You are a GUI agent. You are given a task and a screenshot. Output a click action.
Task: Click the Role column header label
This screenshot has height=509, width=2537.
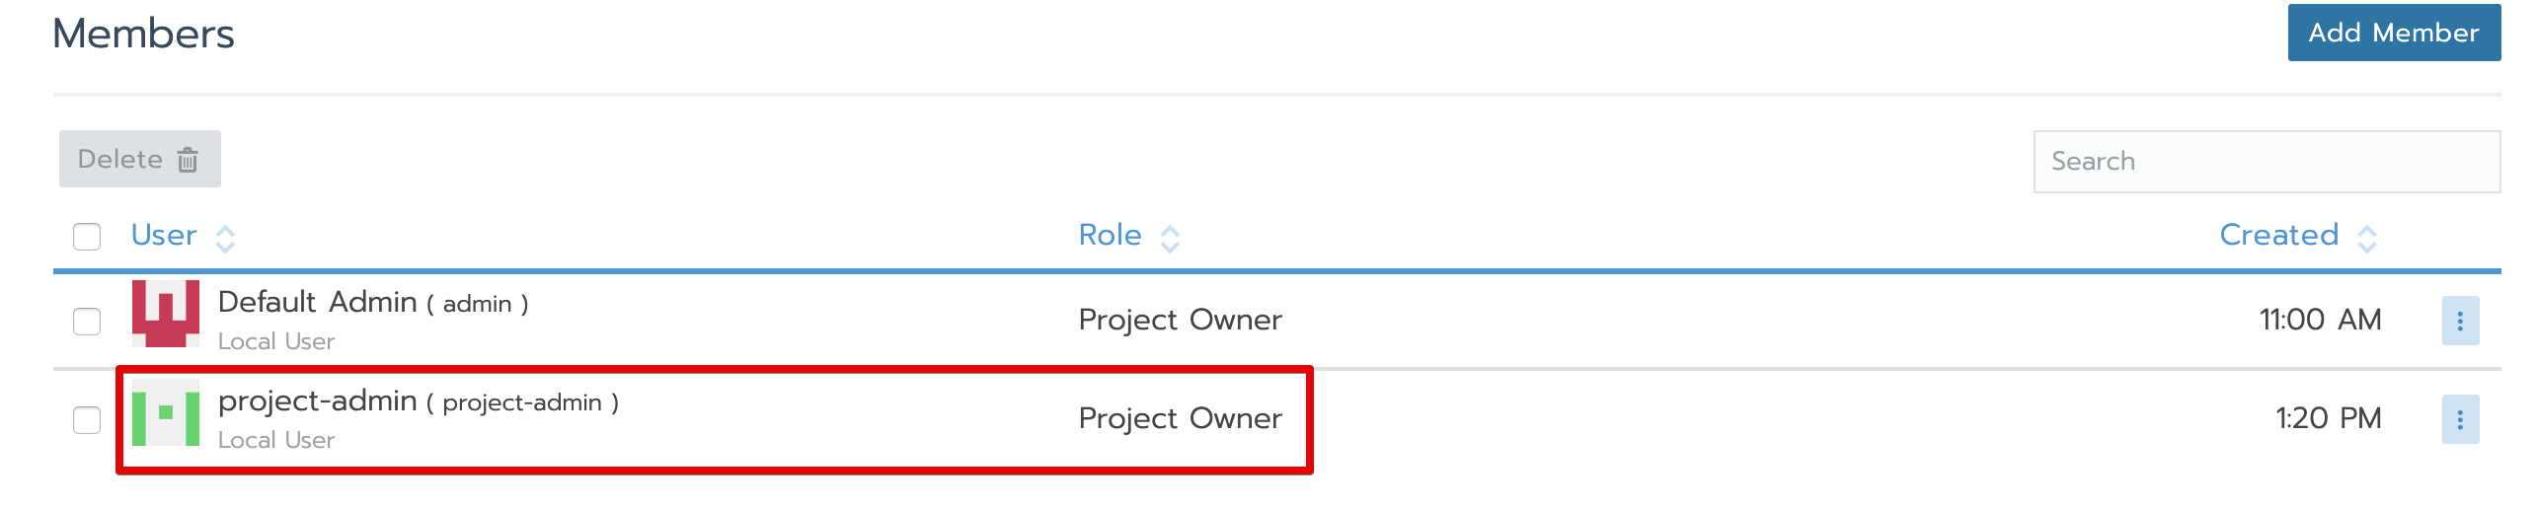click(x=1110, y=236)
